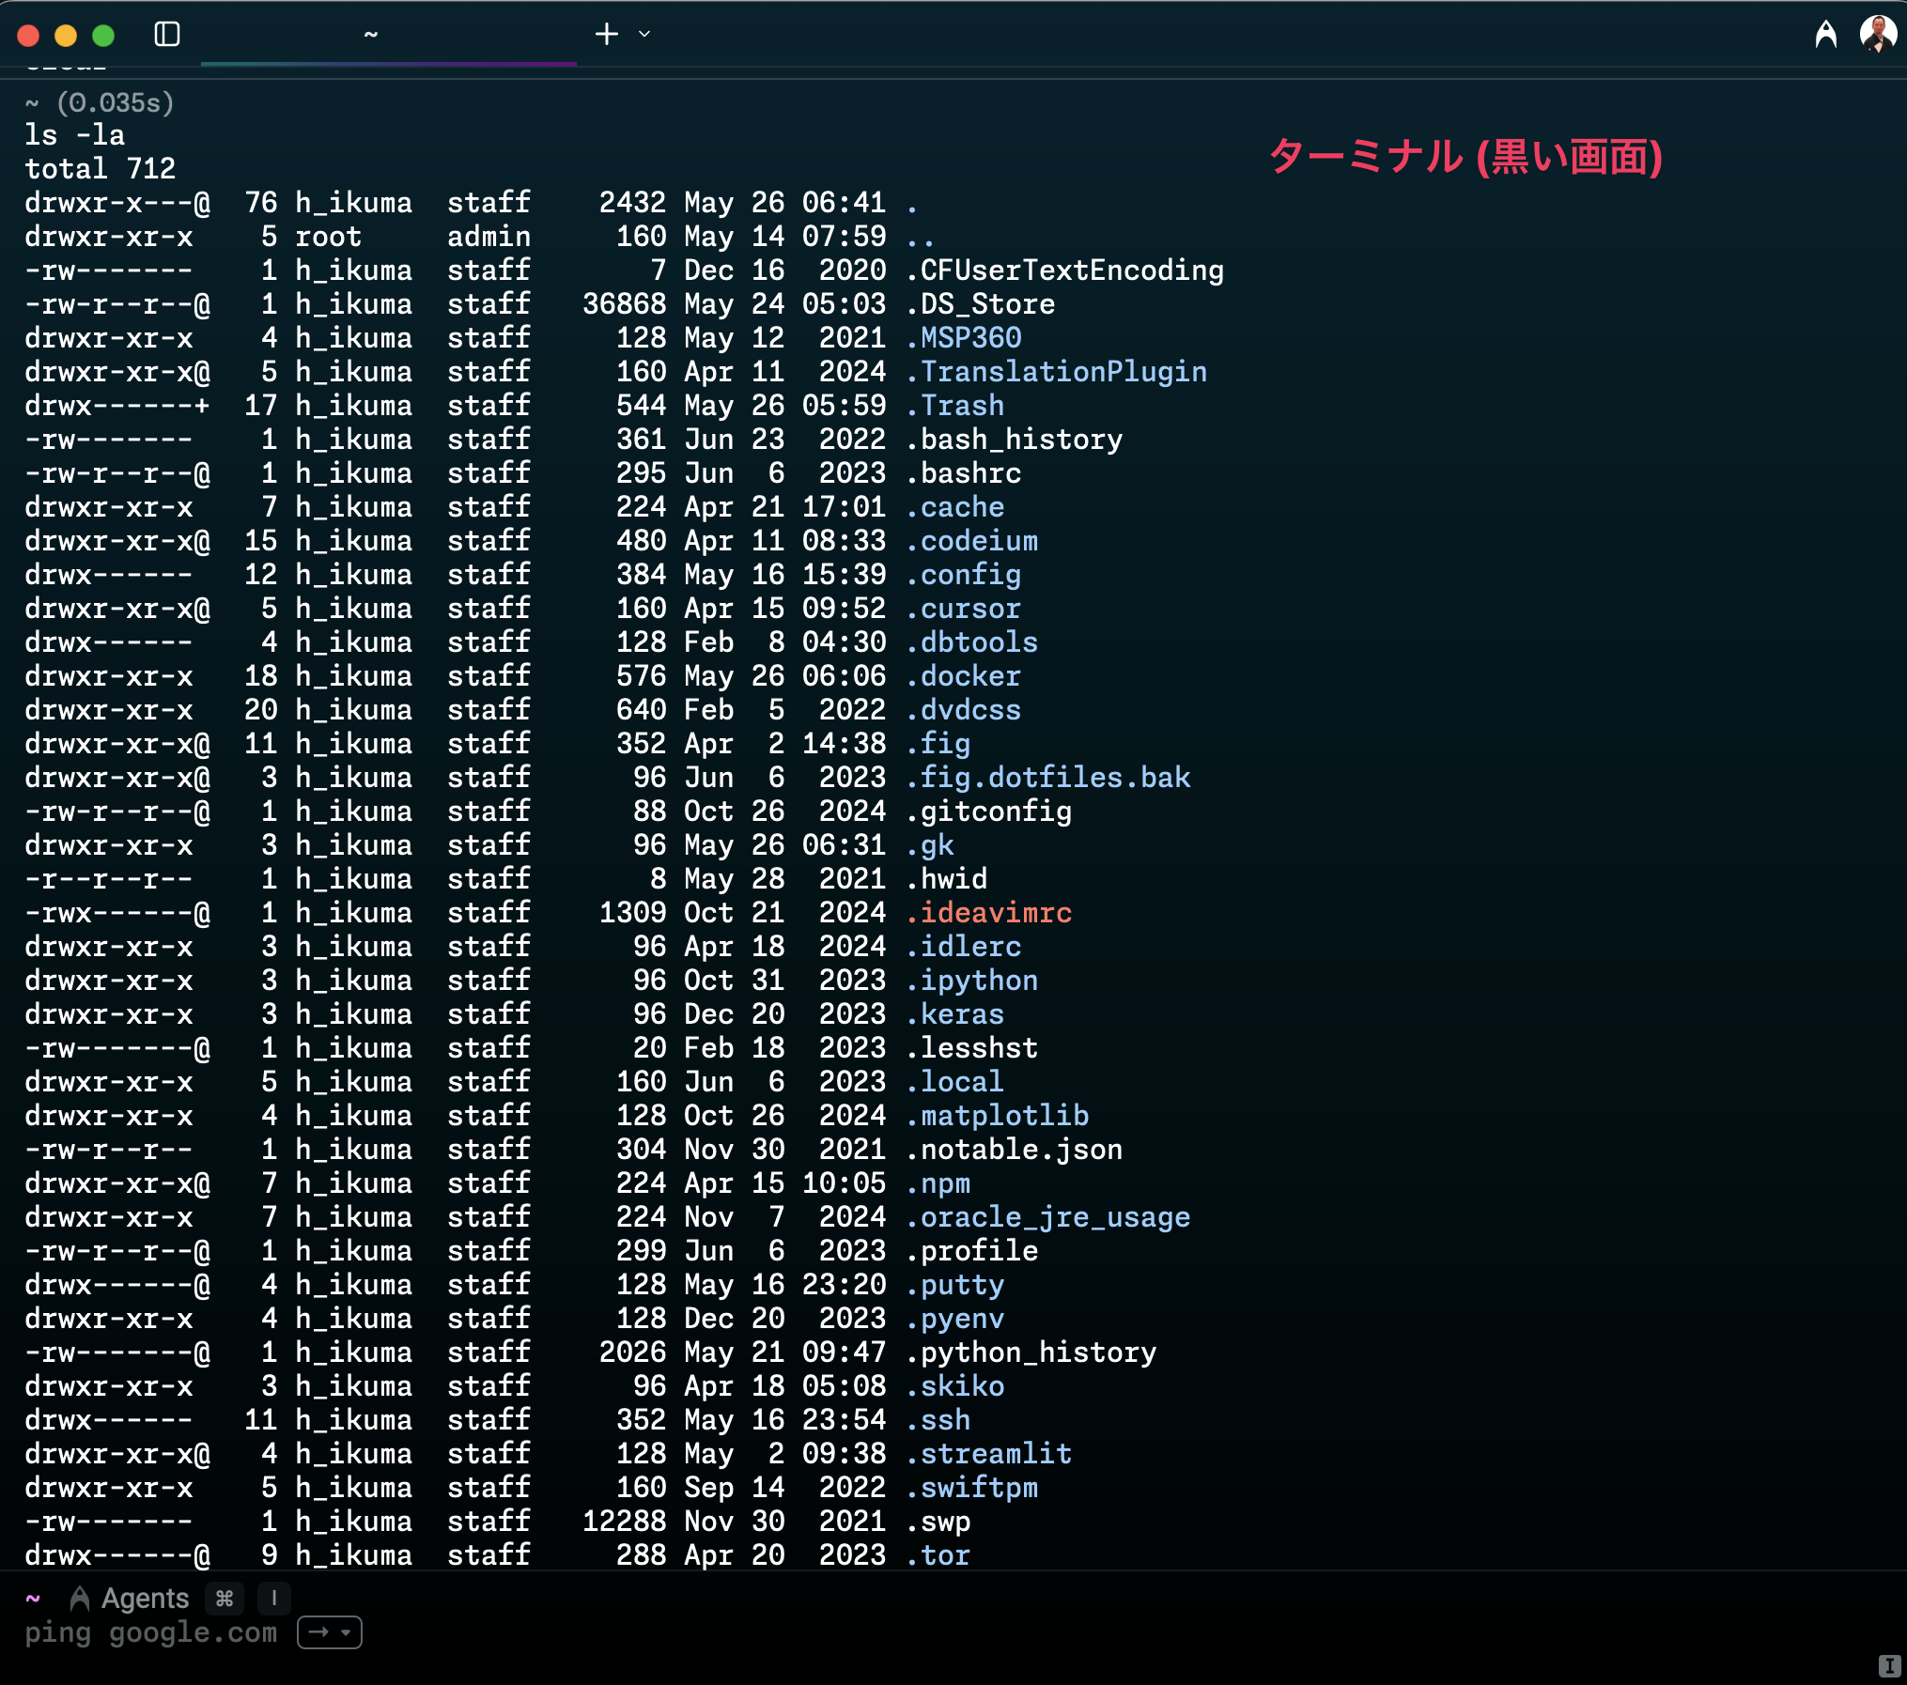Click the .config directory name
The height and width of the screenshot is (1685, 1907).
(x=963, y=575)
